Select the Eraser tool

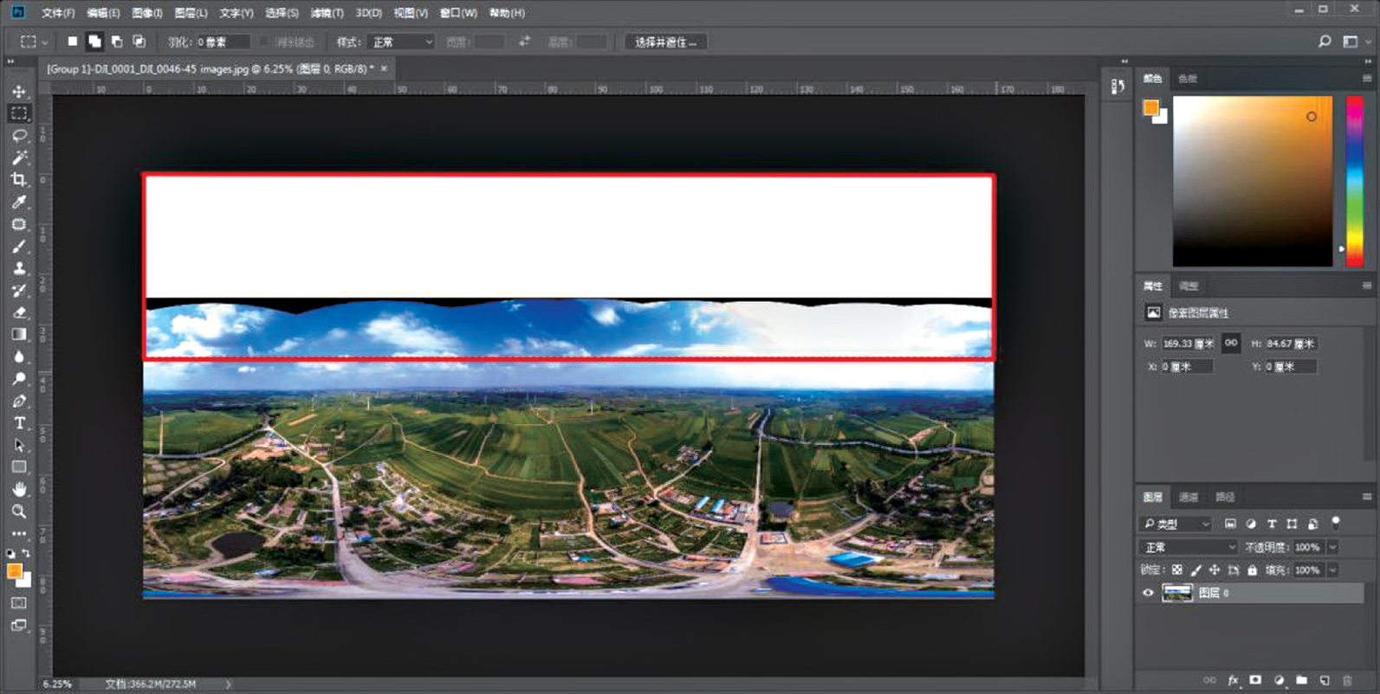pyautogui.click(x=19, y=312)
